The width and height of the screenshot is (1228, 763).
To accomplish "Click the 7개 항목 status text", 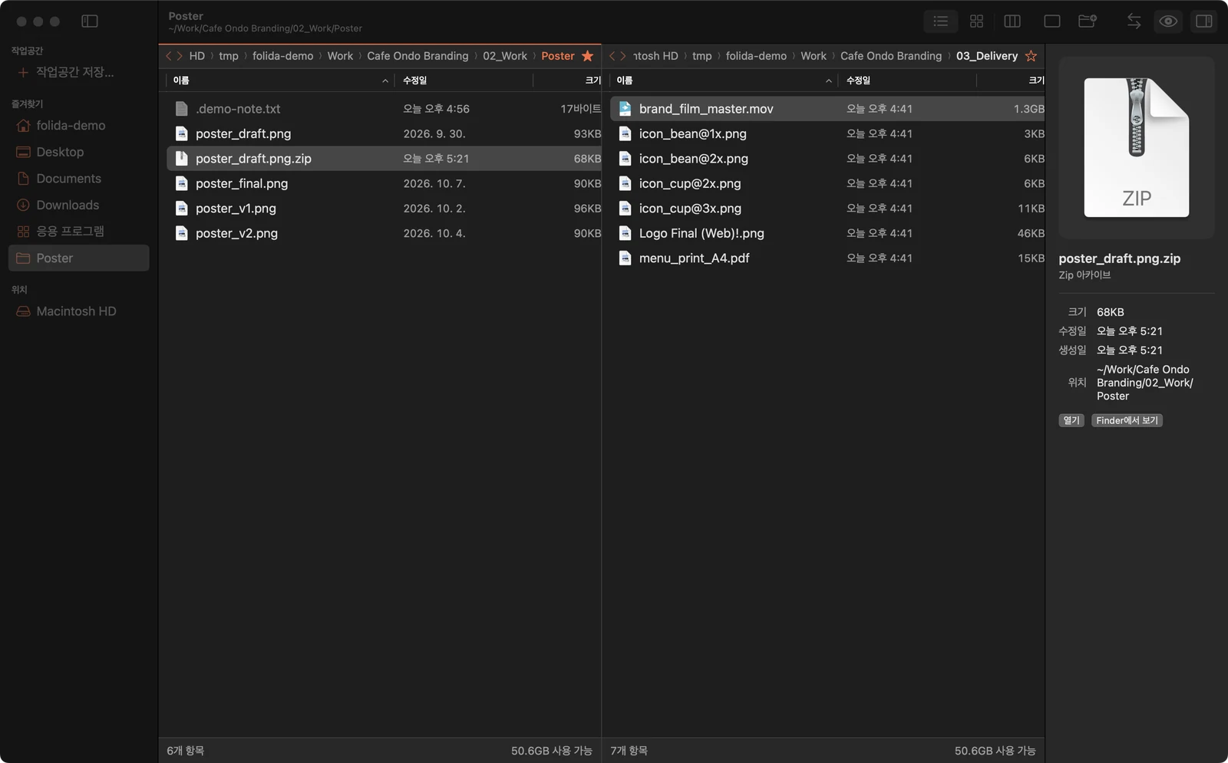I will click(x=629, y=751).
